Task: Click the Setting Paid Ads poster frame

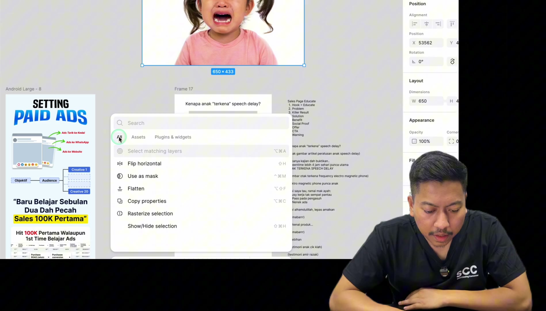Action: pyautogui.click(x=50, y=177)
